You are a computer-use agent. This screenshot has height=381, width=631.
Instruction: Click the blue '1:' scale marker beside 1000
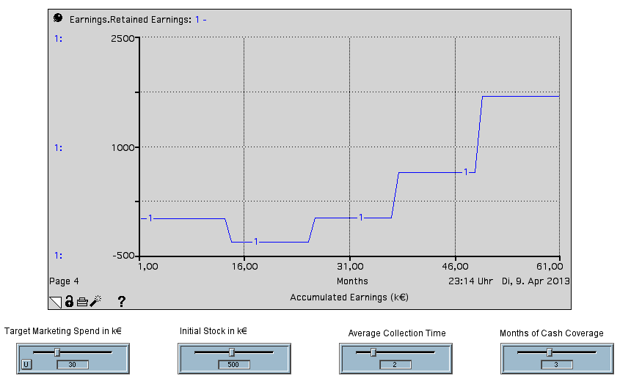click(59, 147)
